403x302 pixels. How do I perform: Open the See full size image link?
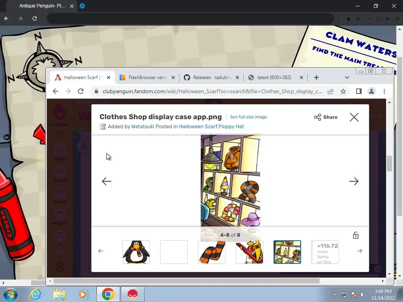[248, 117]
